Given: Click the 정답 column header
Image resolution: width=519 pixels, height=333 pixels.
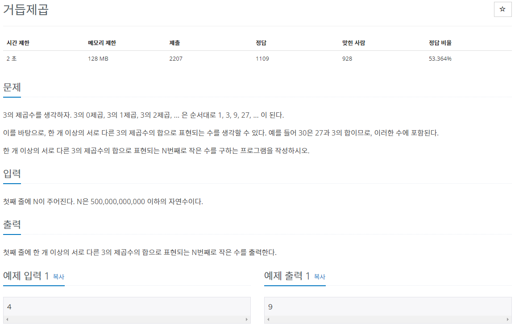Looking at the screenshot, I should pyautogui.click(x=261, y=43).
